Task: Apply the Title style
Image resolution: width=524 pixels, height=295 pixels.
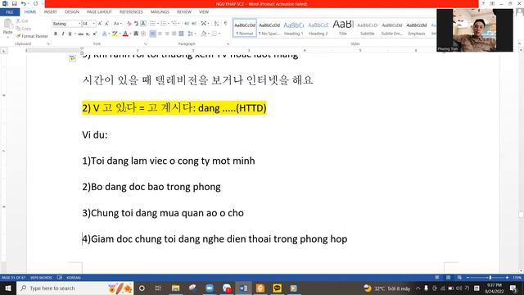Action: tap(343, 28)
